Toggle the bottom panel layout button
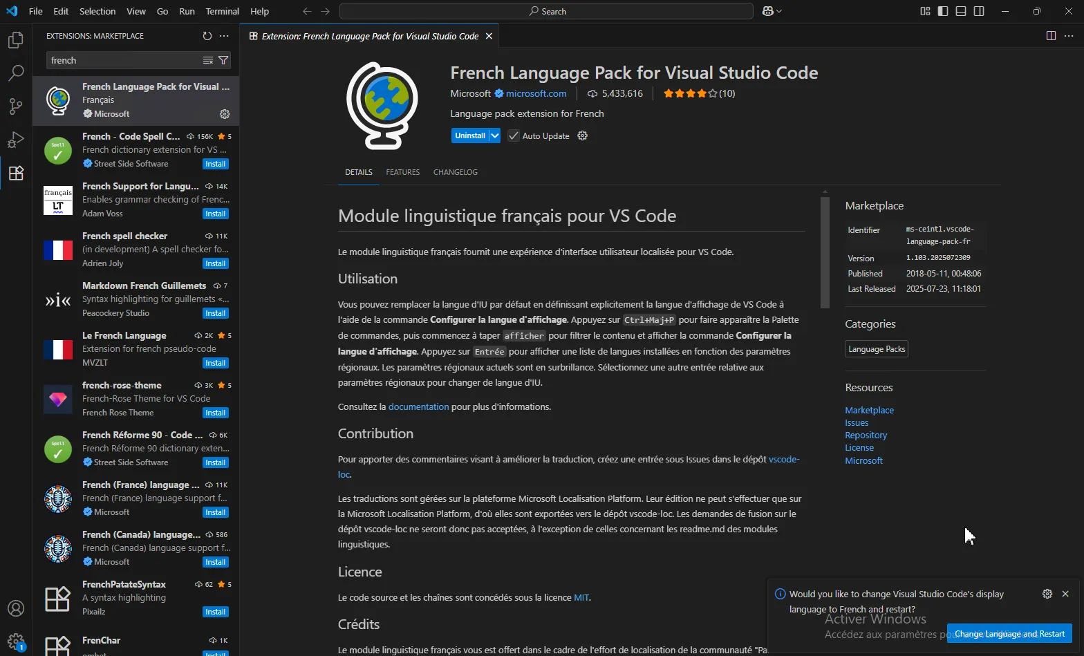Screen dimensions: 1084x656 coord(961,11)
